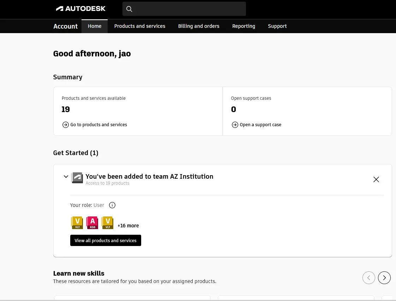Viewport: 396px width, 301px height.
Task: Click the 19 products available count
Action: click(x=66, y=109)
